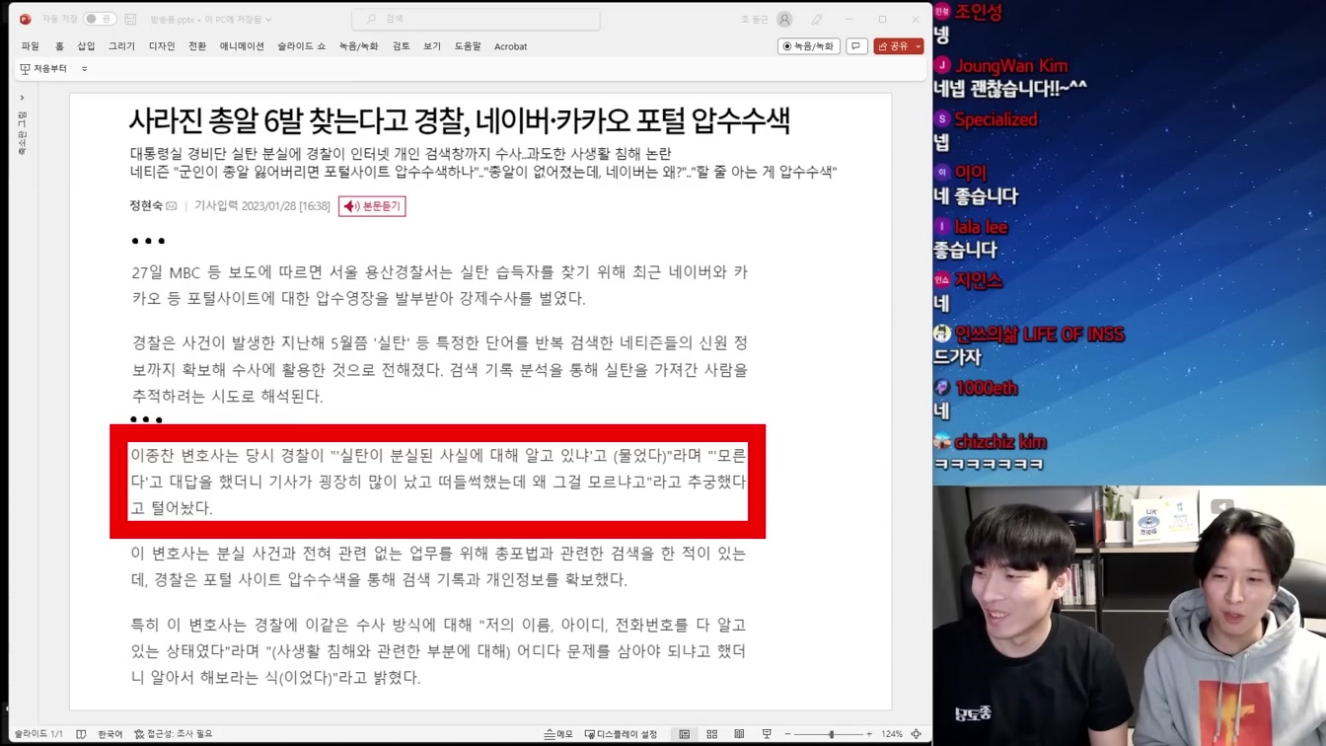Switch to the 녹음/녹화 ribbon tab
Image resolution: width=1326 pixels, height=746 pixels.
[x=358, y=46]
